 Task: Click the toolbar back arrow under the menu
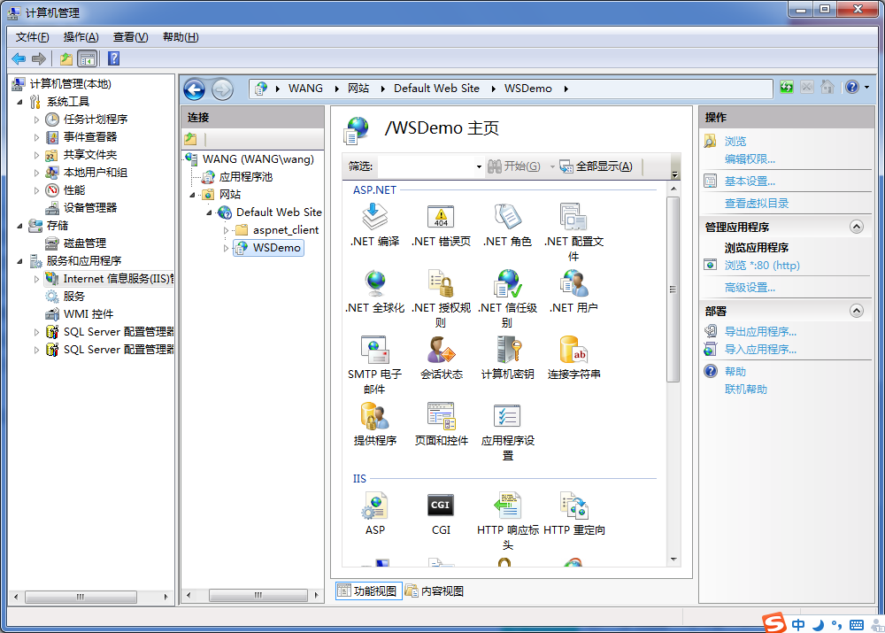click(19, 58)
